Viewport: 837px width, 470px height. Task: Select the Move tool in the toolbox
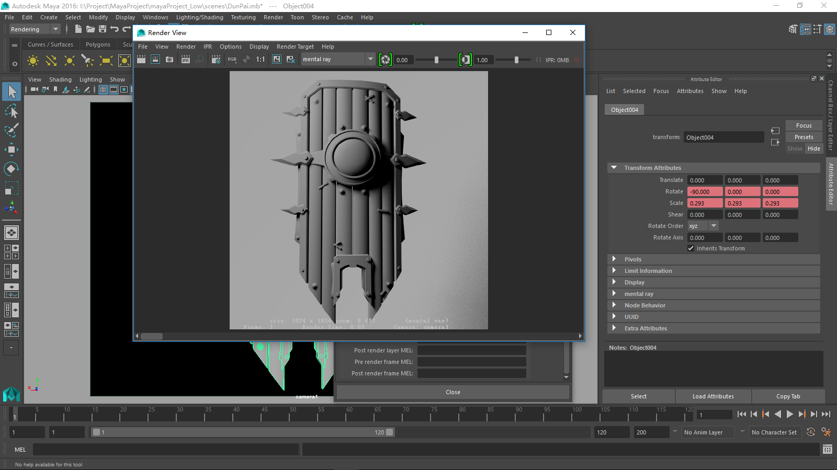point(11,150)
